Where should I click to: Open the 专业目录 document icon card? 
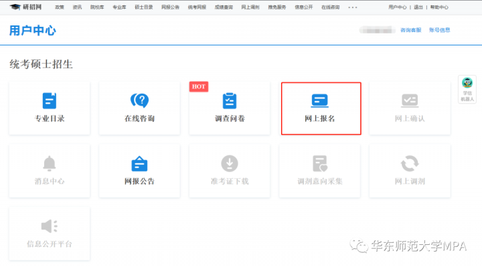50,108
